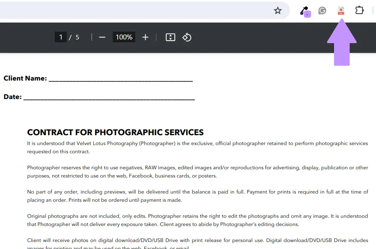
Task: Open the browser Extensions puzzle-piece menu
Action: (360, 10)
